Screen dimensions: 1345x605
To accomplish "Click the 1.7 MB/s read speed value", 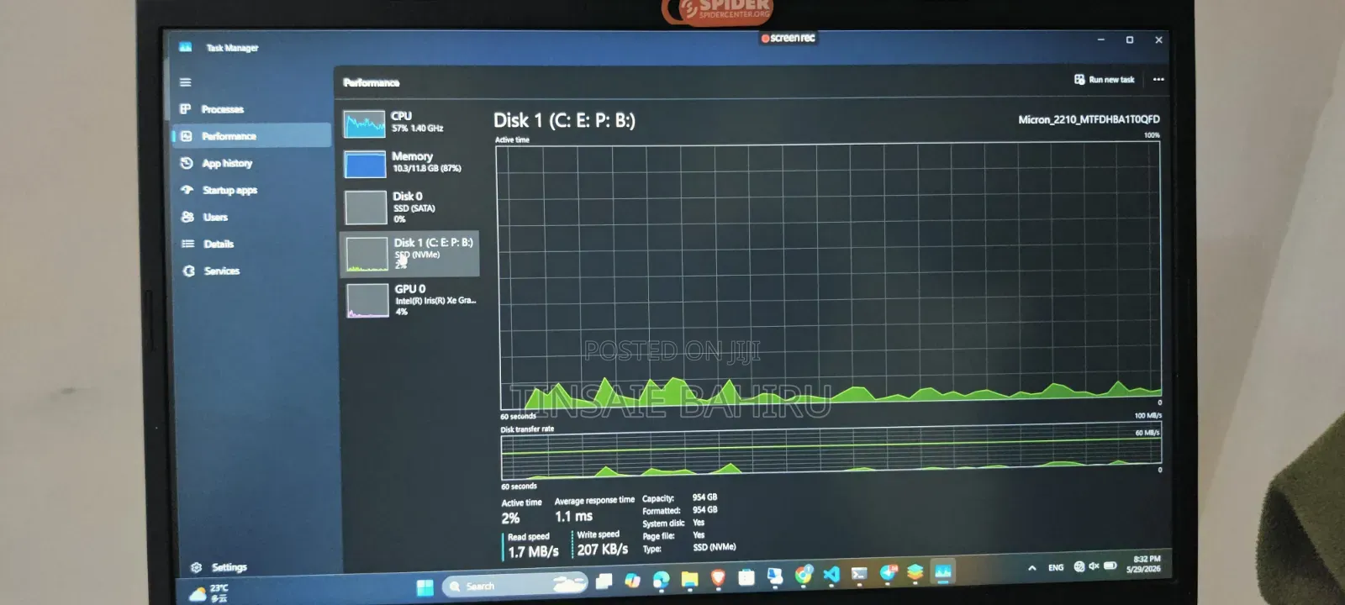I will point(533,552).
